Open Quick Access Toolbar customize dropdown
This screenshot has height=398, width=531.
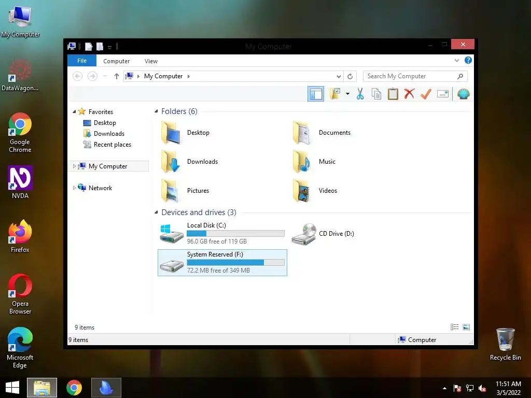pyautogui.click(x=110, y=47)
